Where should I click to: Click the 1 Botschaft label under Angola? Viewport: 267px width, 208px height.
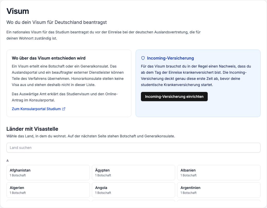coord(103,193)
